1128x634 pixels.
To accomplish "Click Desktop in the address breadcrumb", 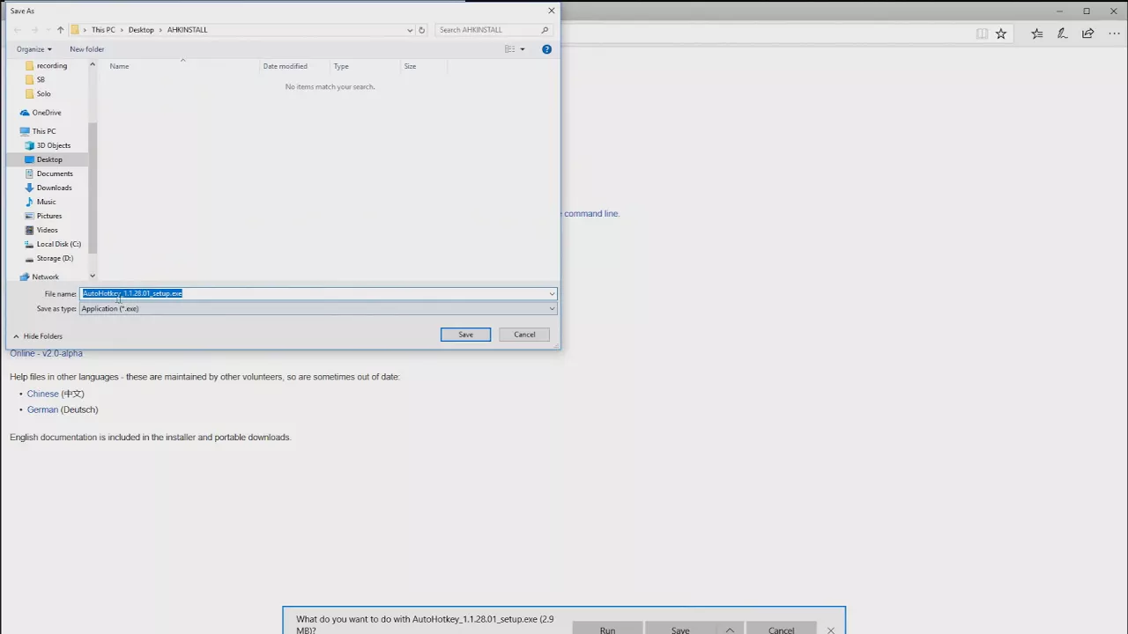I will 141,30.
